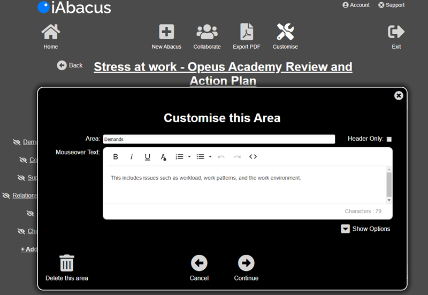The height and width of the screenshot is (295, 428).
Task: Insert a numbered list
Action: tap(179, 157)
